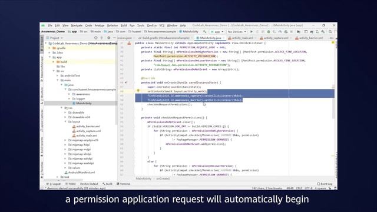Open the VCS menu

coord(162,25)
